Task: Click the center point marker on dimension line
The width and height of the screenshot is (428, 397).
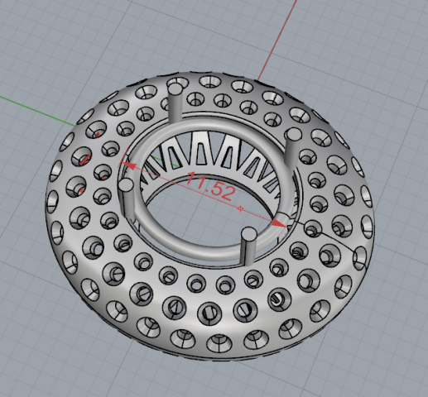Action: pyautogui.click(x=240, y=208)
